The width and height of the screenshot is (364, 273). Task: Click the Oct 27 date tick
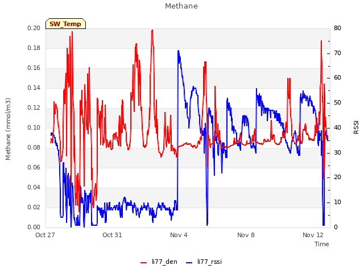point(45,235)
